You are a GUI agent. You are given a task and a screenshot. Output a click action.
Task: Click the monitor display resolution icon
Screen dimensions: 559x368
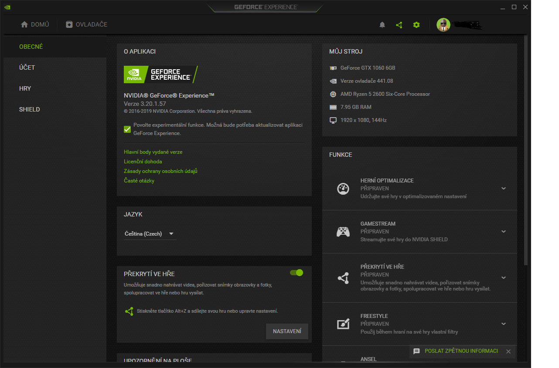pos(333,120)
